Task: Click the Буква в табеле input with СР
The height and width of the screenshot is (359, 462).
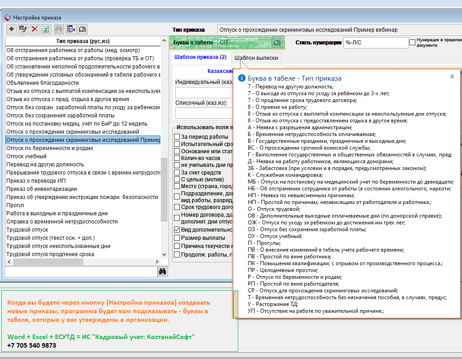Action: click(x=245, y=43)
